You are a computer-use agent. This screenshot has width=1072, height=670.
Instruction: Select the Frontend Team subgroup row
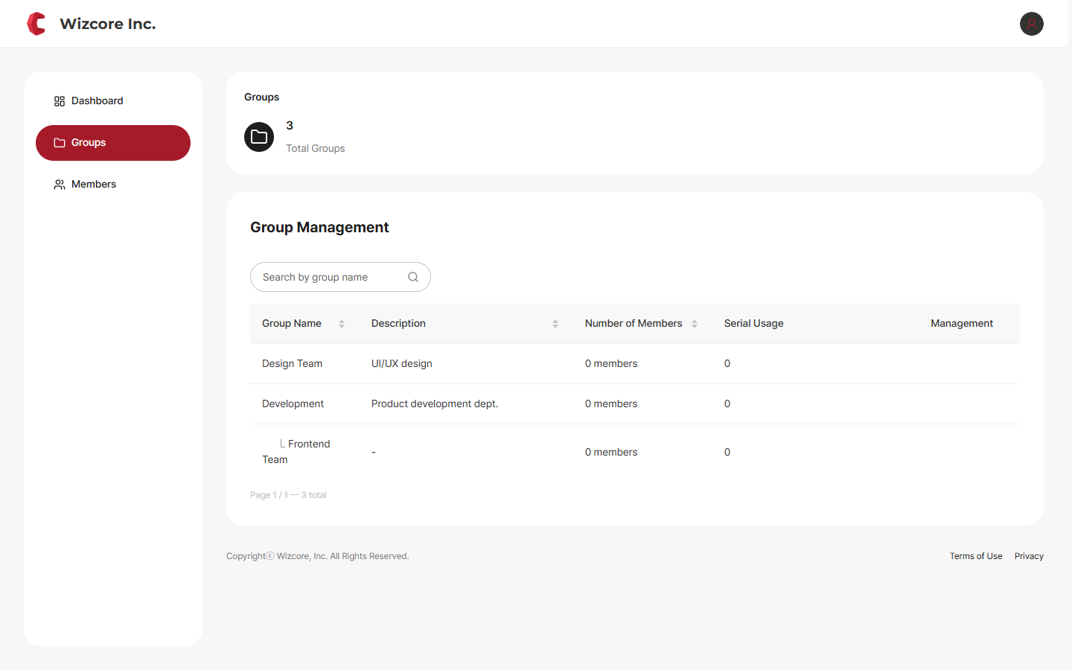click(635, 452)
